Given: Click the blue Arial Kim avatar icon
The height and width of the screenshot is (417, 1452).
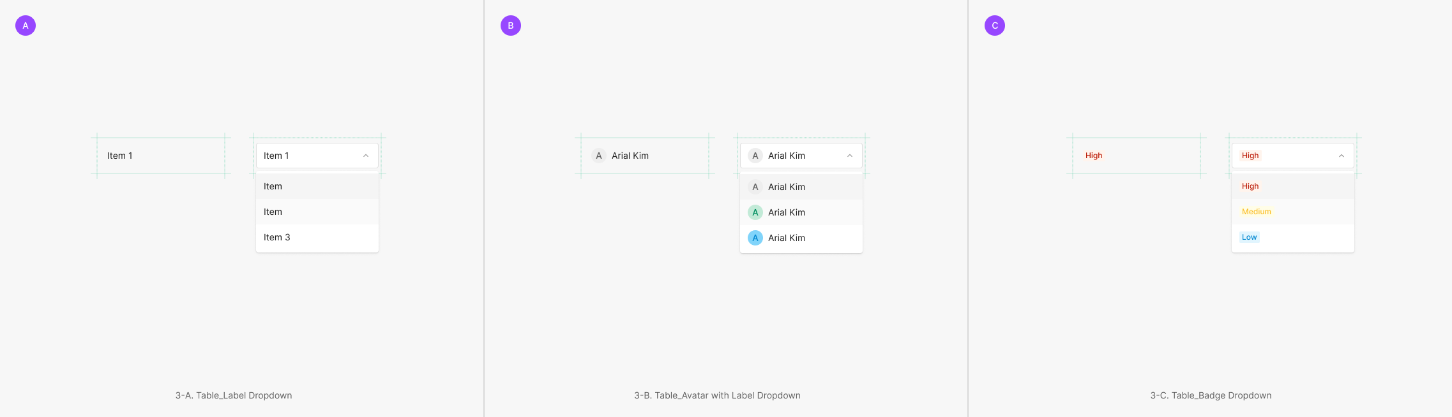Looking at the screenshot, I should coord(755,238).
